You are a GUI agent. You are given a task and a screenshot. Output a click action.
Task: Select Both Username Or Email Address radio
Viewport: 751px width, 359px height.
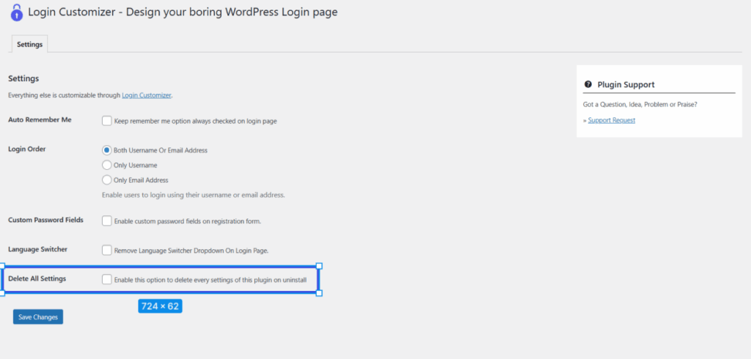(107, 149)
